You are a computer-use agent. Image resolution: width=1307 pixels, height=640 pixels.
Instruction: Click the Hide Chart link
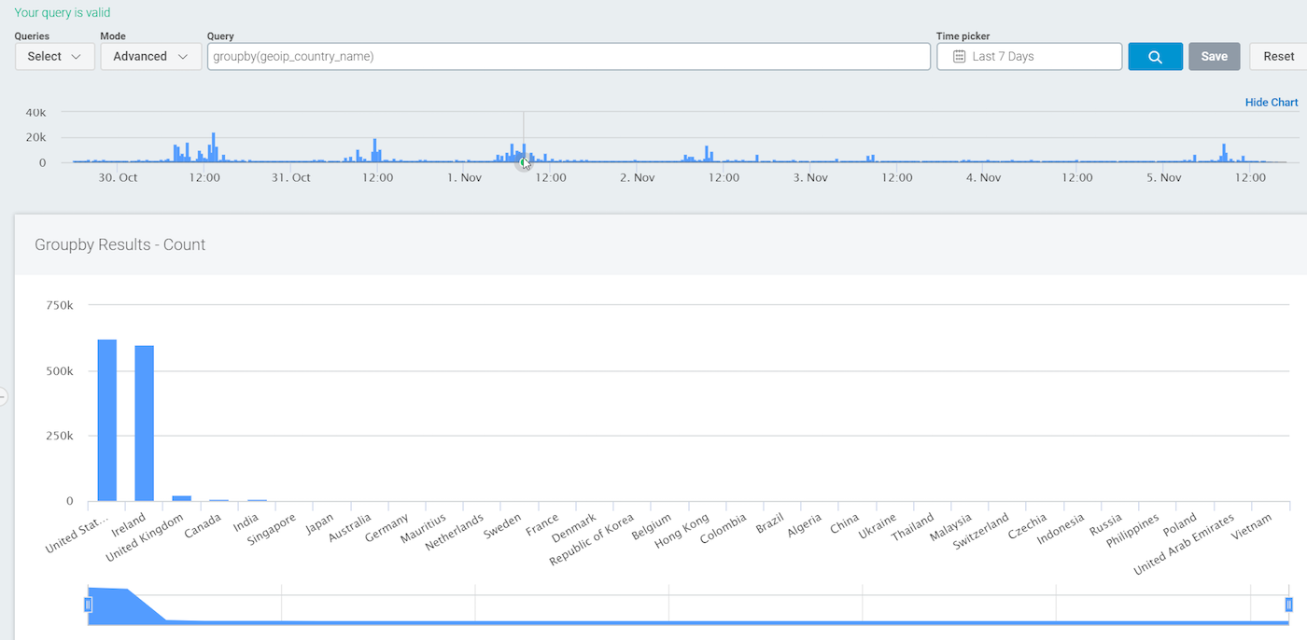click(x=1271, y=103)
